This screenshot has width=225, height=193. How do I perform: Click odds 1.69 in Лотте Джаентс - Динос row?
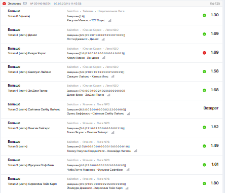(x=215, y=33)
